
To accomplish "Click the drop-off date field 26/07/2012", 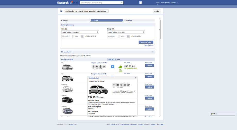I will click(x=113, y=36).
